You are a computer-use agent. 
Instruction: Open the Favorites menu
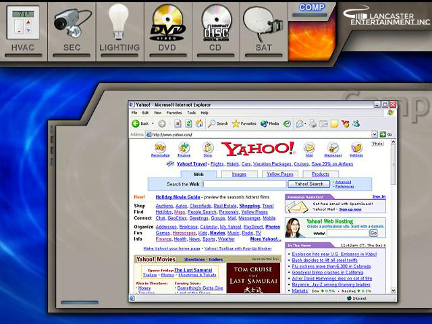[x=174, y=113]
